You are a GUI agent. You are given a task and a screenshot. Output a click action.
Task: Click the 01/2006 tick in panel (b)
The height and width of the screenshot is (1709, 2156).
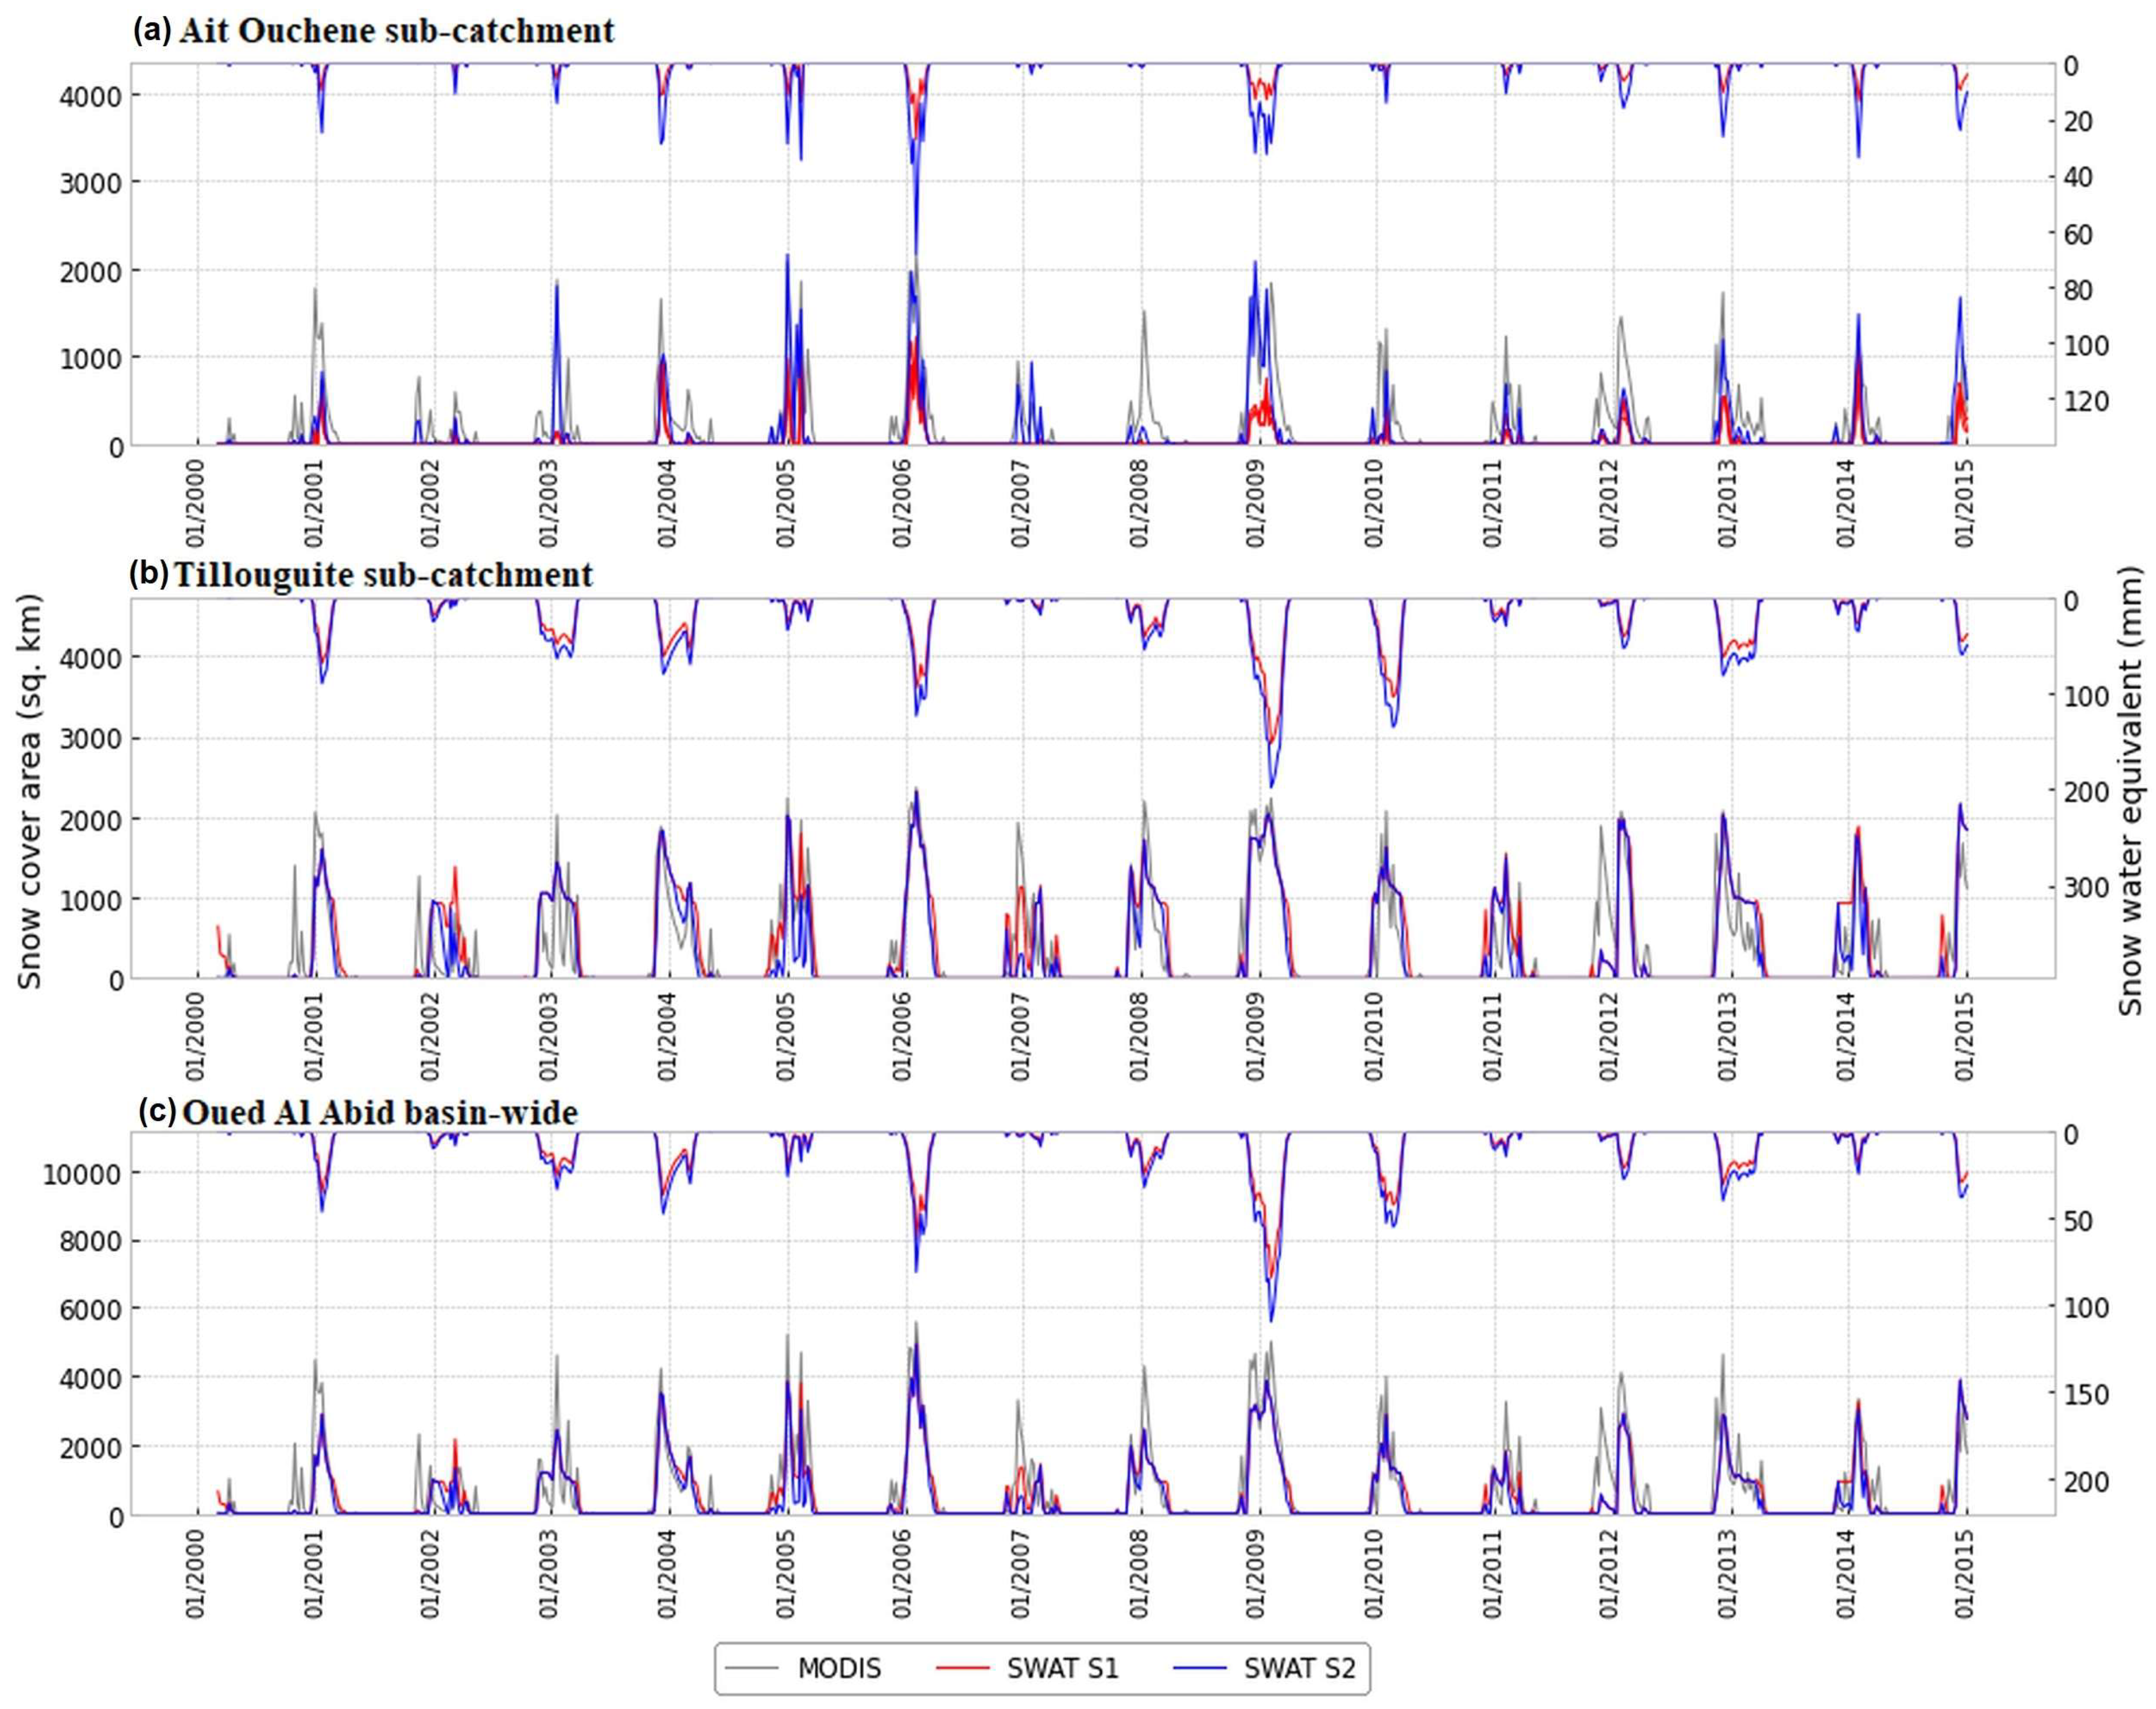click(x=903, y=1037)
